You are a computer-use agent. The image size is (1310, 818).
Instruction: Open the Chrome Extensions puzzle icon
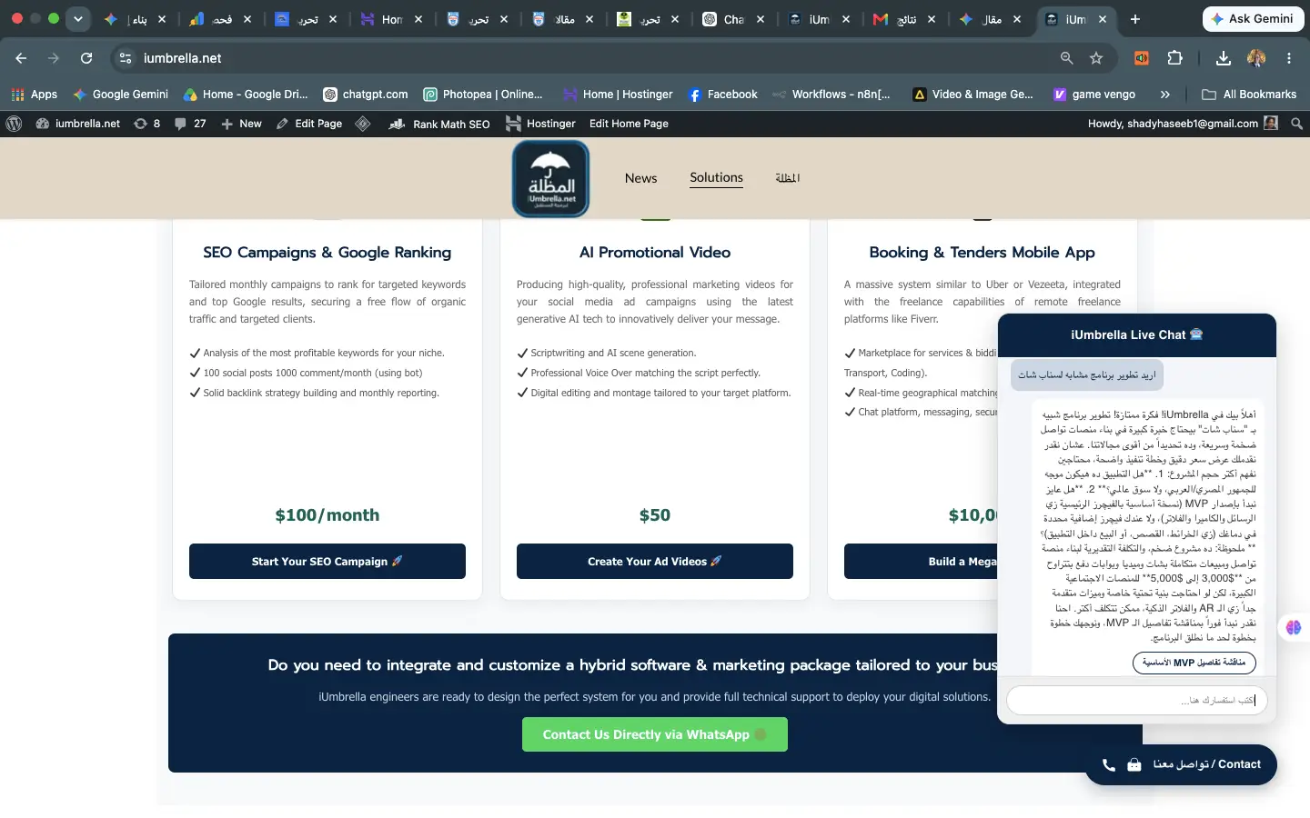(x=1174, y=58)
